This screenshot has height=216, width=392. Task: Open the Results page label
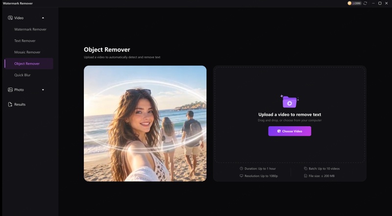point(20,104)
